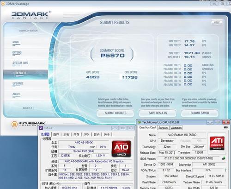The height and width of the screenshot is (189, 231).
Task: Click the TN-A1 revision field in CPU-Z
Action: [x=126, y=170]
